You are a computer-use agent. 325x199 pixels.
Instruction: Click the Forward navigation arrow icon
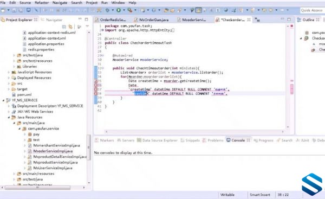coord(282,10)
